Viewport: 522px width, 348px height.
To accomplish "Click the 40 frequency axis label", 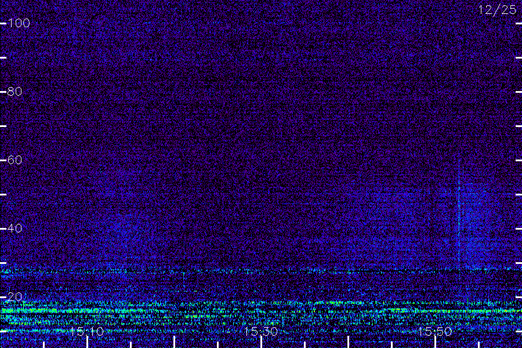I will click(14, 229).
